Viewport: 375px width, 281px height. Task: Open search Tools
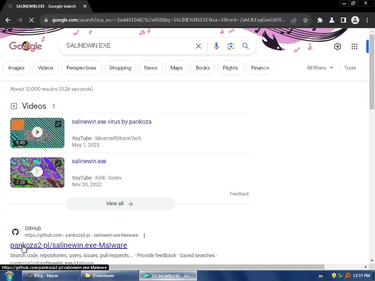click(350, 68)
